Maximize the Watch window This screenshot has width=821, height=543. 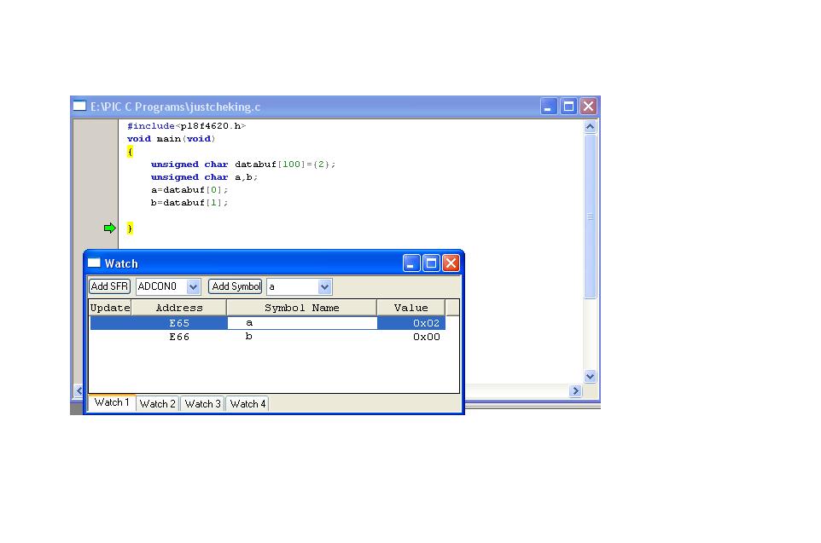coord(432,263)
